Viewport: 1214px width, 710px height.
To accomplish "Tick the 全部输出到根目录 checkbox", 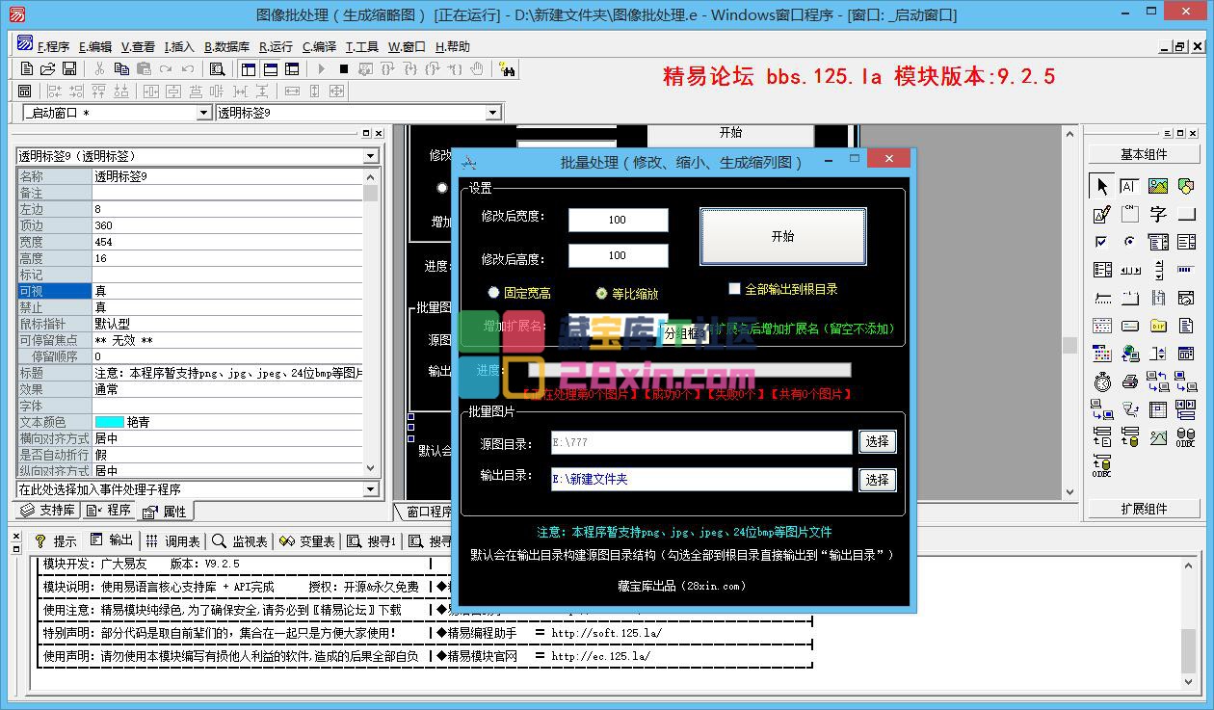I will coord(735,289).
